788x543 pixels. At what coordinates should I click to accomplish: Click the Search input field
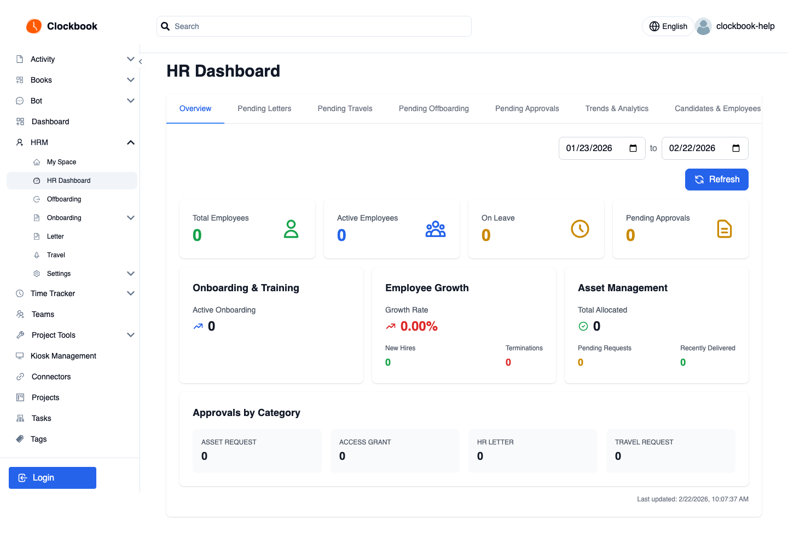[314, 26]
